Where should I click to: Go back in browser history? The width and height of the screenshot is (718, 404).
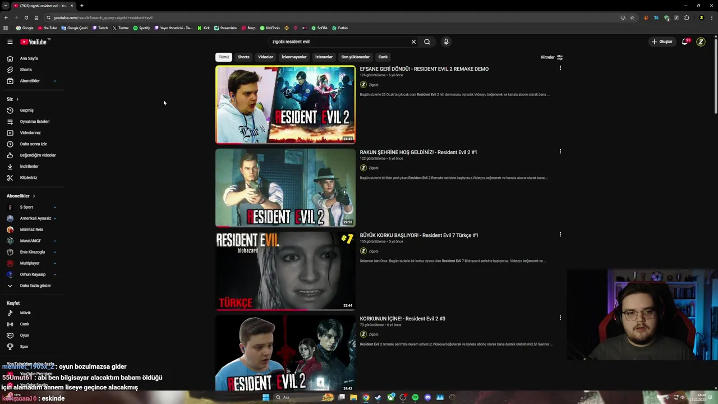tap(6, 17)
